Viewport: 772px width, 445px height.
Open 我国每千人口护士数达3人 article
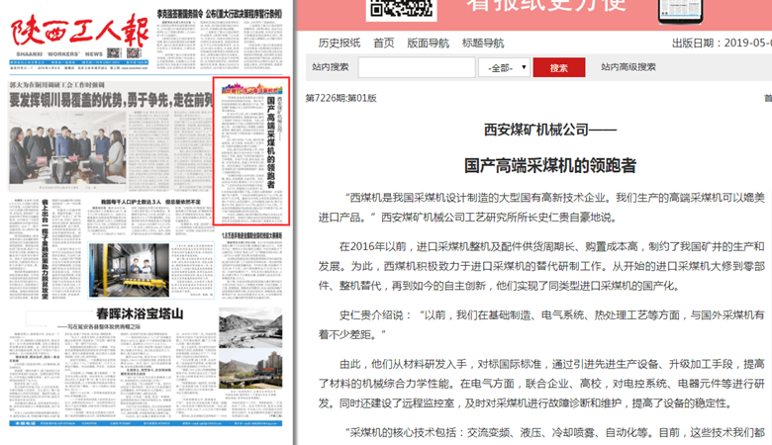click(x=150, y=202)
